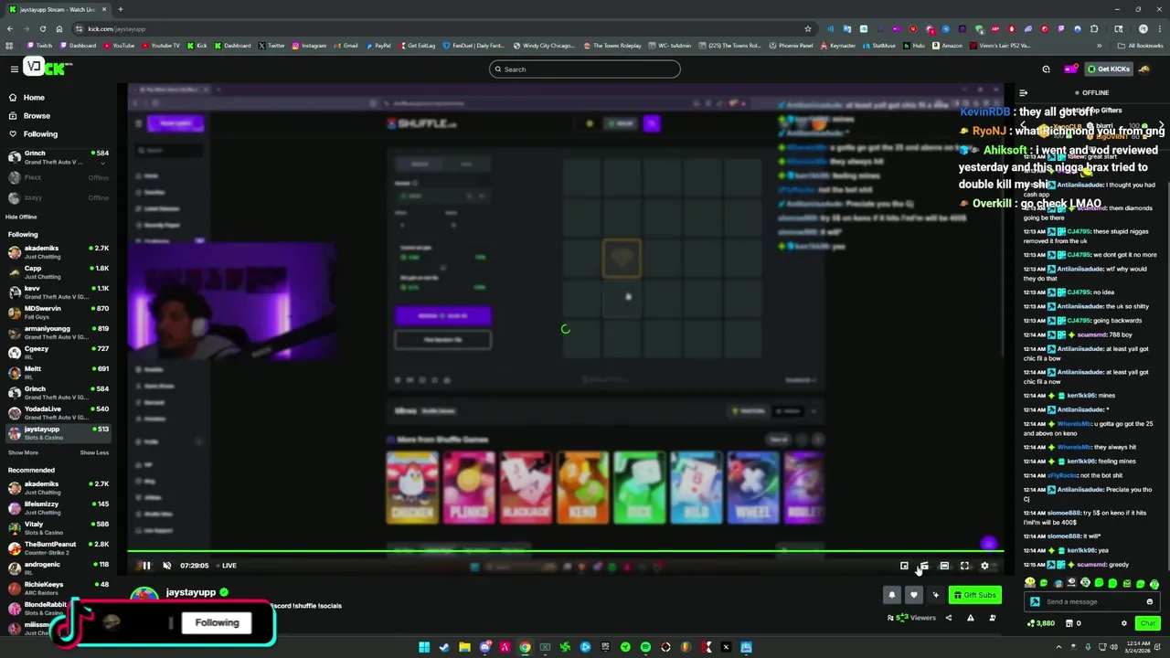Open File Explorer from the taskbar
Screen dimensions: 1170x658
[464, 647]
